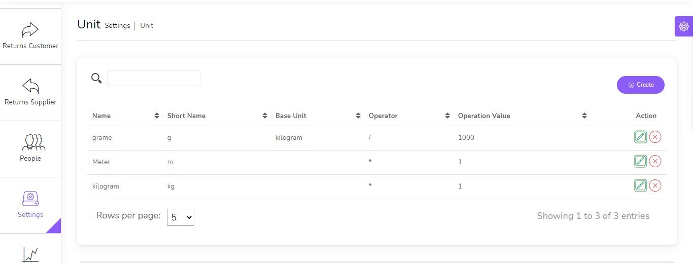Open the reports chart icon in sidebar
The width and height of the screenshot is (693, 263).
[x=30, y=253]
